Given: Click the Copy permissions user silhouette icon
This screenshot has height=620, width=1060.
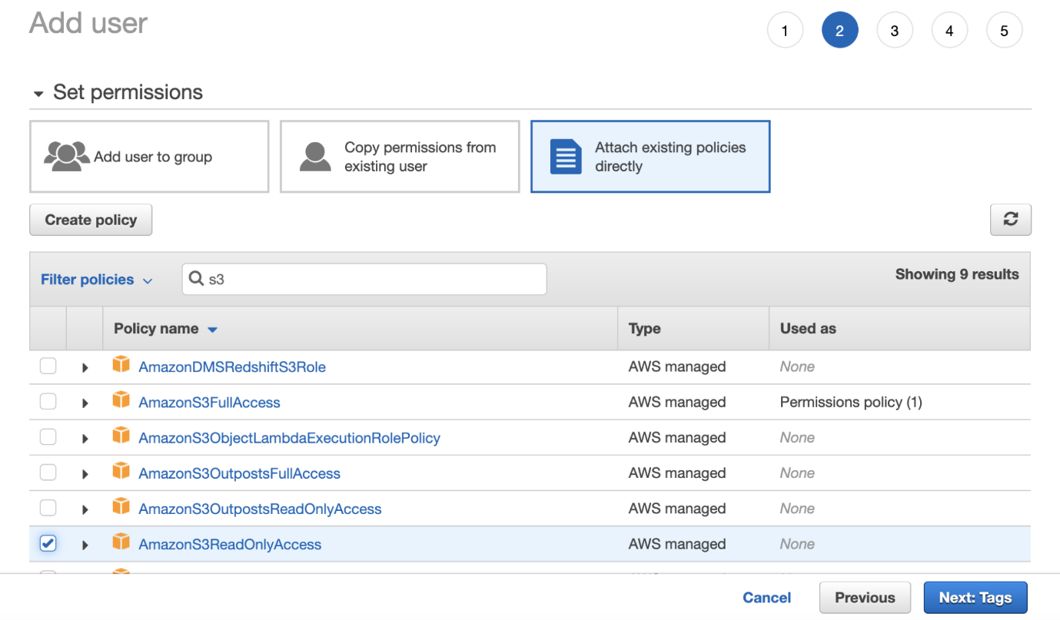Looking at the screenshot, I should 315,156.
